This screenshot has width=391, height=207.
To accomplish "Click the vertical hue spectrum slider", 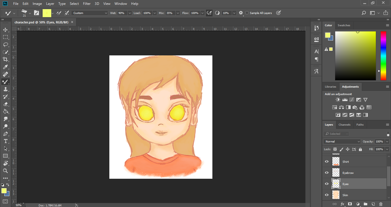I will (x=383, y=56).
